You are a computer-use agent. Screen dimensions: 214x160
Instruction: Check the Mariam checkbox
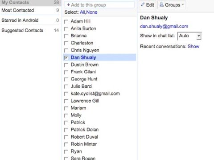coord(66,108)
